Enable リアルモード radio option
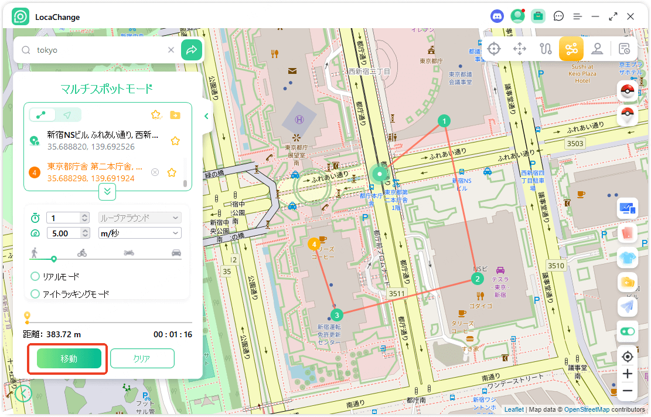Image resolution: width=651 pixels, height=417 pixels. [x=35, y=276]
